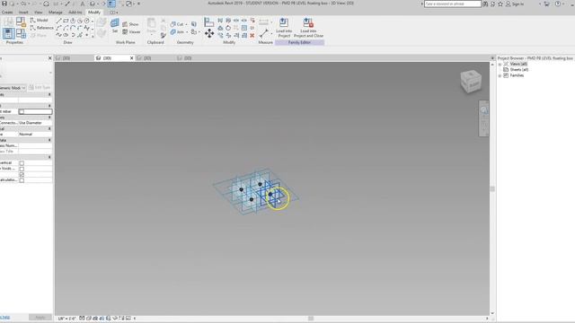Click the highlighted Properties palette icon
575x323 pixels.
(x=8, y=34)
